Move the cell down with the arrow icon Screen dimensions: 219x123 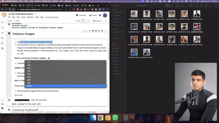pyautogui.click(x=87, y=31)
